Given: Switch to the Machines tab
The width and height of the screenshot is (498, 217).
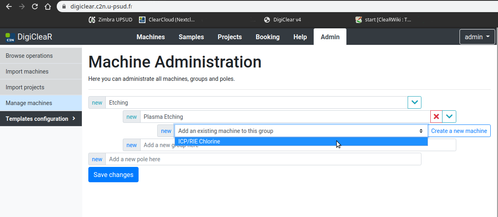Looking at the screenshot, I should pyautogui.click(x=151, y=37).
